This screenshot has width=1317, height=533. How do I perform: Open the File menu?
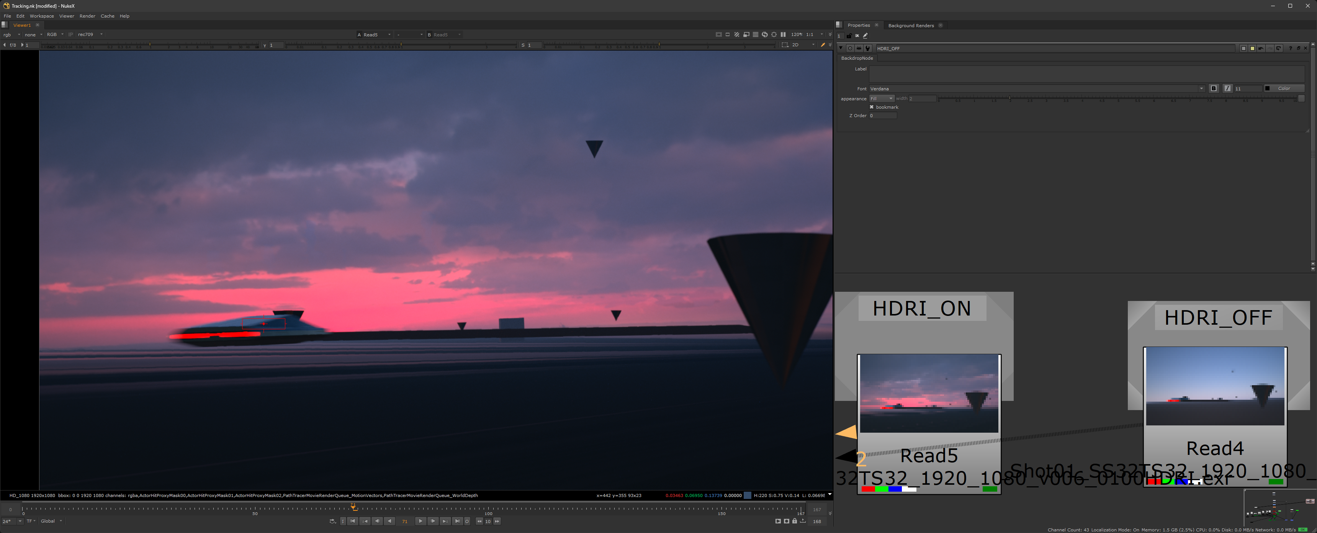[7, 16]
